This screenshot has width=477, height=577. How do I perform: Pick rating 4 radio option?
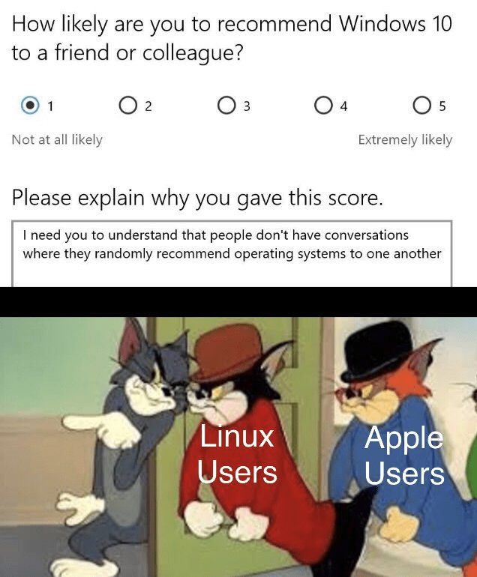323,105
